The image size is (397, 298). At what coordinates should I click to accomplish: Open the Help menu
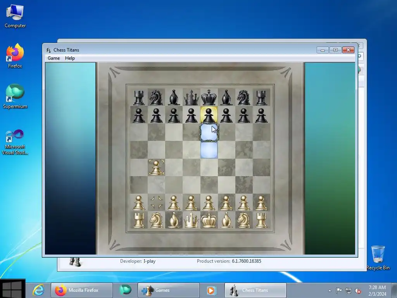70,58
